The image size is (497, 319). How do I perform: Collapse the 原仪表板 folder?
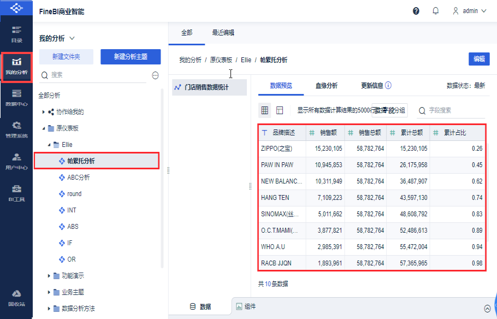(x=44, y=128)
